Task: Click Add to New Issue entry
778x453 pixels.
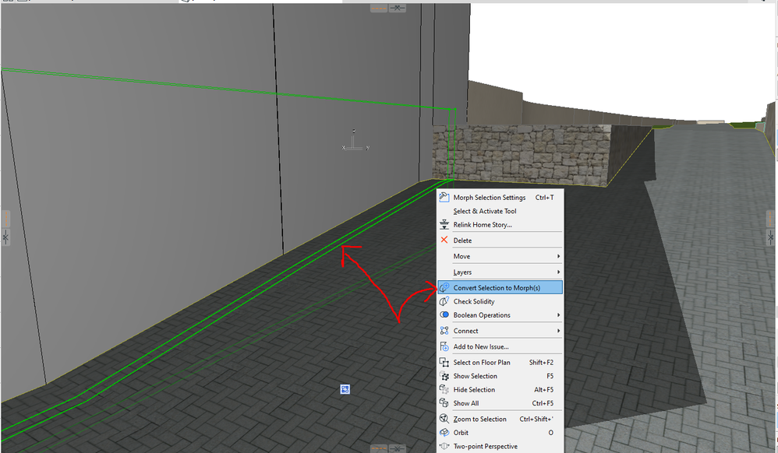Action: point(500,346)
